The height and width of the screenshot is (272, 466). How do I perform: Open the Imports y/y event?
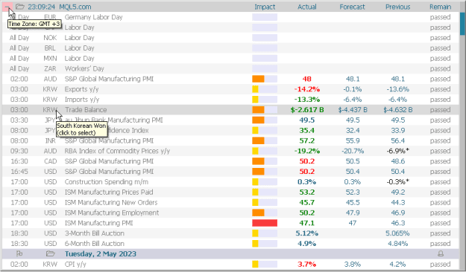pos(82,100)
